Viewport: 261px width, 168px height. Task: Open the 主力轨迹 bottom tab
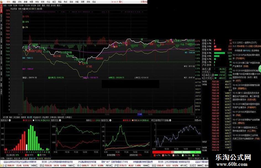(x=25, y=159)
